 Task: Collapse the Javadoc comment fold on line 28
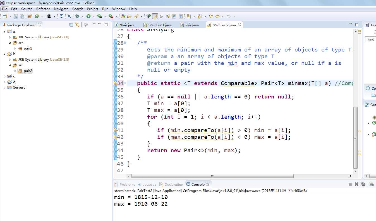125,43
